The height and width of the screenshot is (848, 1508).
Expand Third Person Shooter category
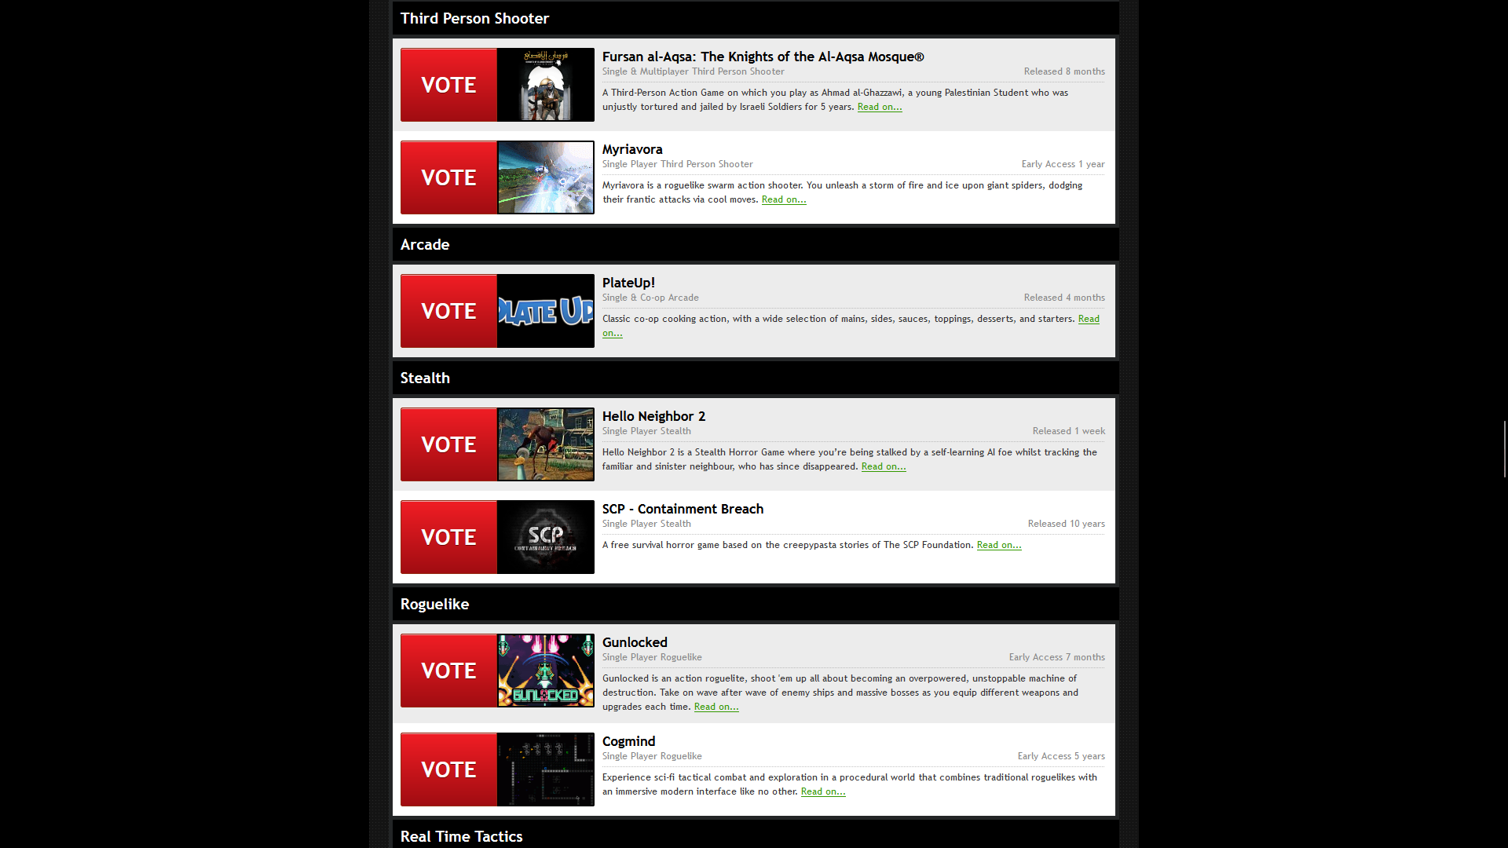pos(475,17)
